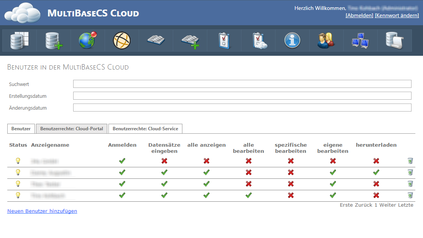423x238 pixels.
Task: Focus the Suchwert search field
Action: pos(242,84)
